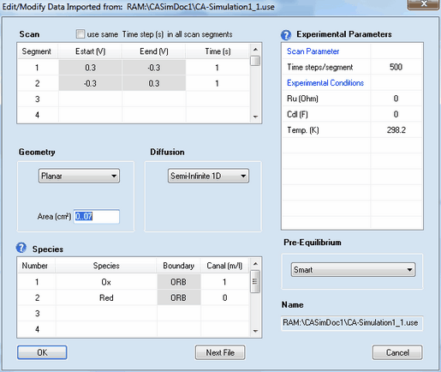Click Species table scroll down arrow
Image resolution: width=441 pixels, height=372 pixels.
point(255,331)
